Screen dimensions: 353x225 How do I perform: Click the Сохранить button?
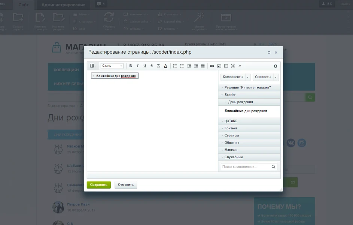pos(98,184)
